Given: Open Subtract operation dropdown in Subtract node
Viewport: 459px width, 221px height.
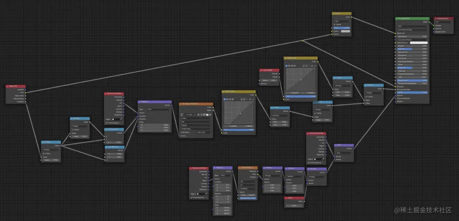Looking at the screenshot, I should tap(294, 176).
